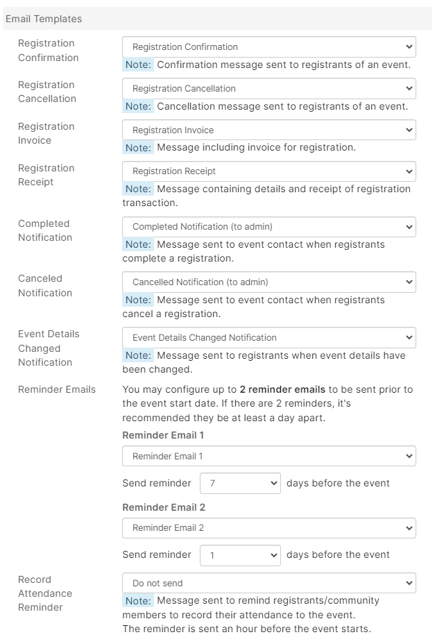Click the Reminder Emails field label
The width and height of the screenshot is (444, 637).
point(57,389)
